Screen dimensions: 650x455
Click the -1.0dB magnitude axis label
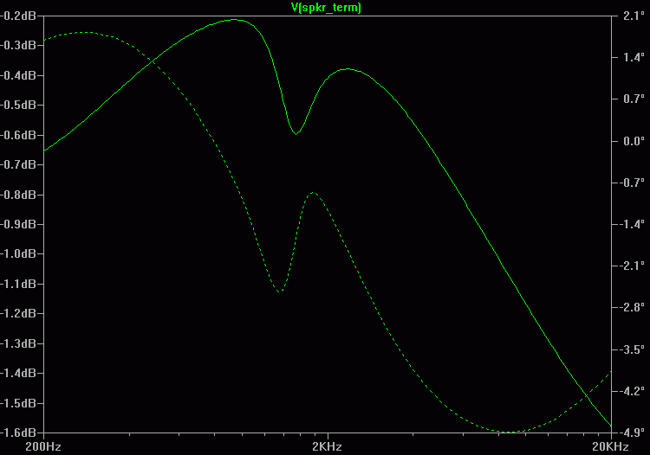[x=18, y=254]
